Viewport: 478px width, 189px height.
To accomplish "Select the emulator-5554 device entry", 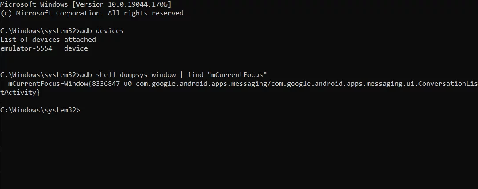I will pyautogui.click(x=27, y=48).
